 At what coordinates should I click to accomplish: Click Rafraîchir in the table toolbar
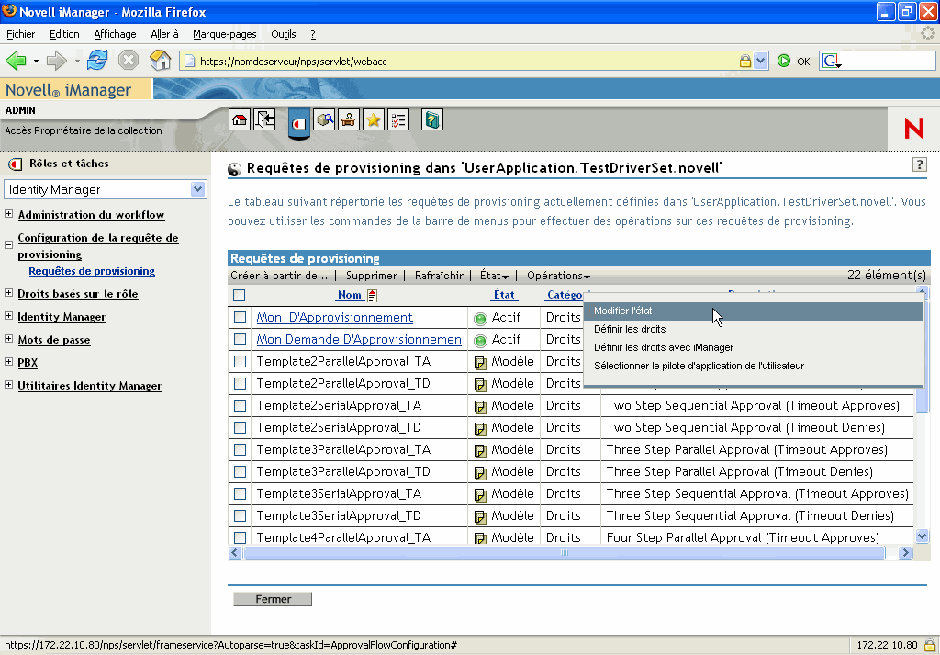(x=439, y=276)
